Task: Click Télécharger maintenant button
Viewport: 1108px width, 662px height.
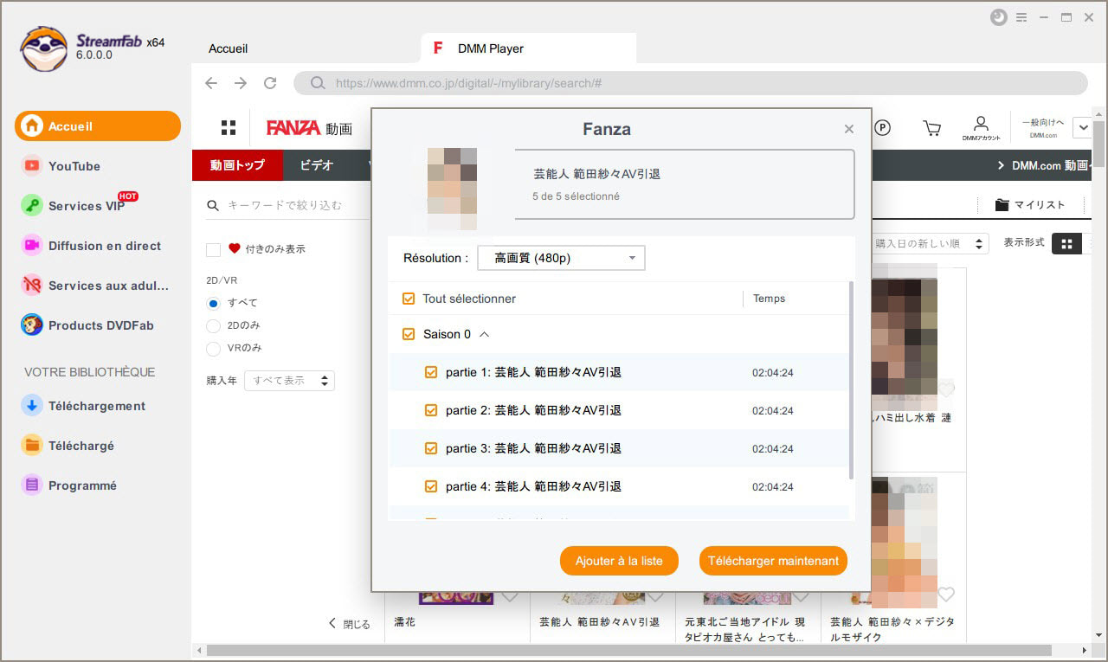Action: [x=773, y=561]
